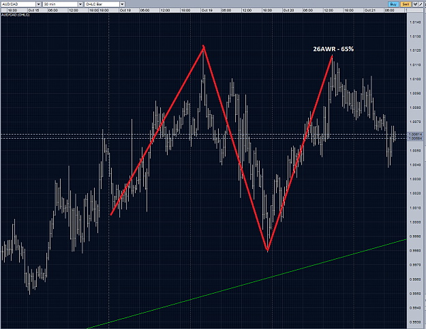Click the 26AWR - 65% chart annotation

click(333, 49)
